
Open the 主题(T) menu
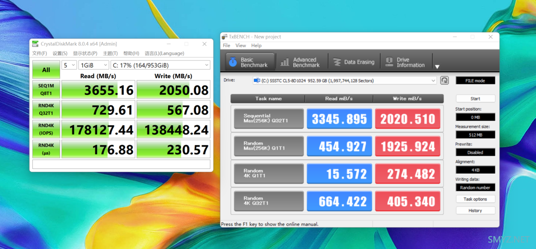110,53
